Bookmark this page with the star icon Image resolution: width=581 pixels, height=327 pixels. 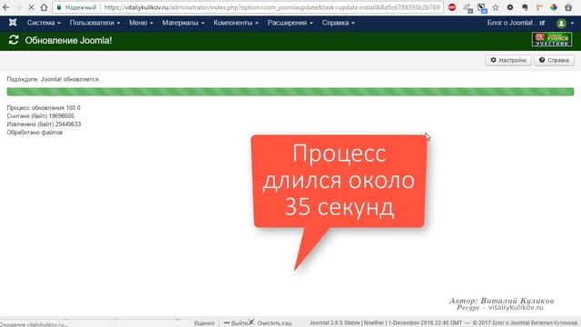pyautogui.click(x=496, y=7)
